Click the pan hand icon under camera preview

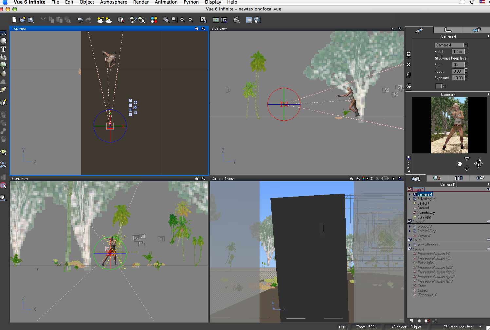pos(459,164)
